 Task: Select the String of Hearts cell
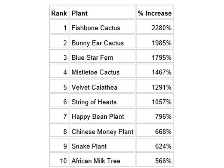102,102
